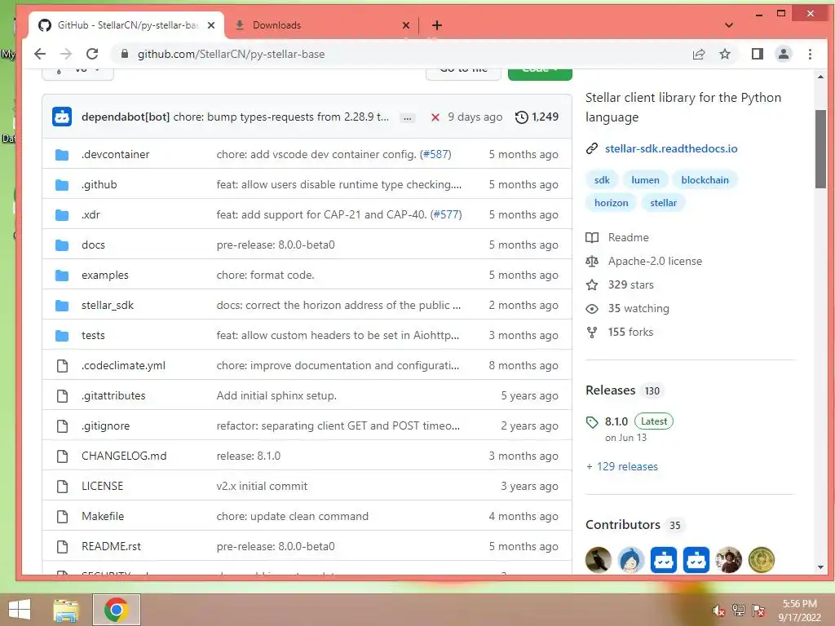Click the muted speaker tray icon
The image size is (835, 626).
click(x=718, y=611)
